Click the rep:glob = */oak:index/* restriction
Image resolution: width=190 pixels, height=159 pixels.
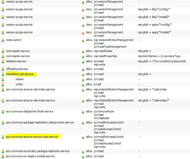pos(153,100)
